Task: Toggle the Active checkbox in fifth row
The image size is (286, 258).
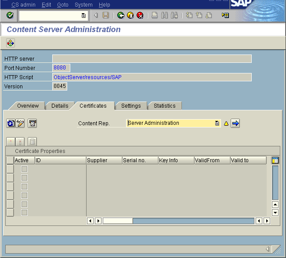Action: click(x=24, y=204)
